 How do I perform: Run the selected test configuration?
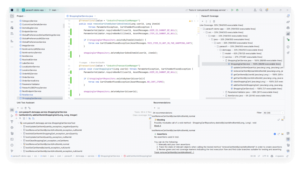click(232, 10)
